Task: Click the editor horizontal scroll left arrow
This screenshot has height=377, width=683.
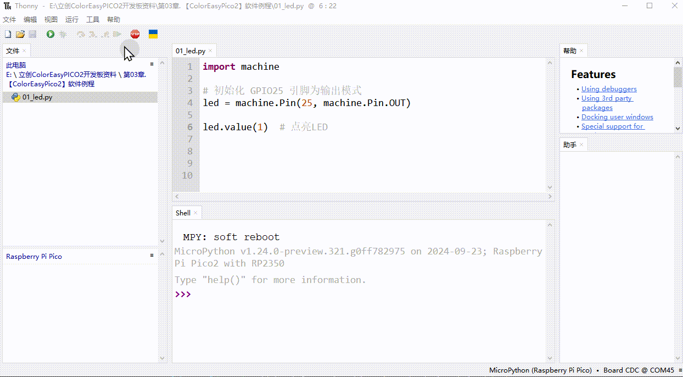Action: point(176,196)
